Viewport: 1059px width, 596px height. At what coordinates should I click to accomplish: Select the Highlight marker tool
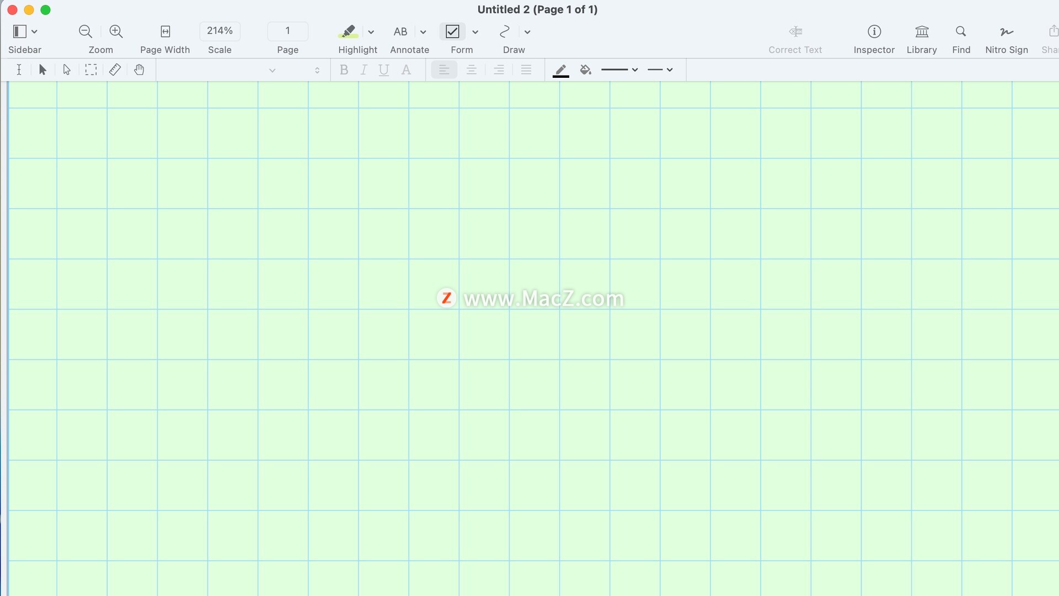[x=348, y=31]
